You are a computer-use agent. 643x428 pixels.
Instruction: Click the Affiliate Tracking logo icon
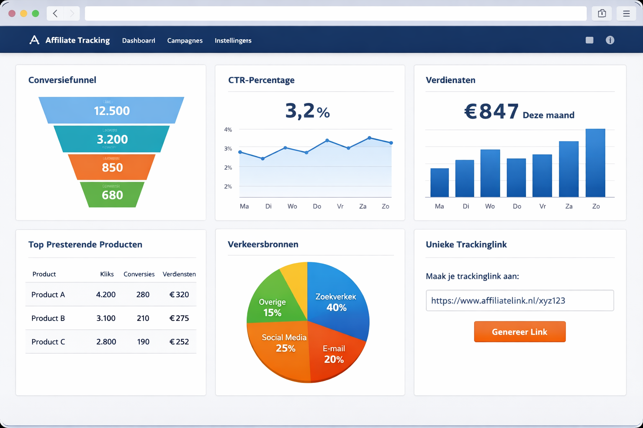click(34, 40)
